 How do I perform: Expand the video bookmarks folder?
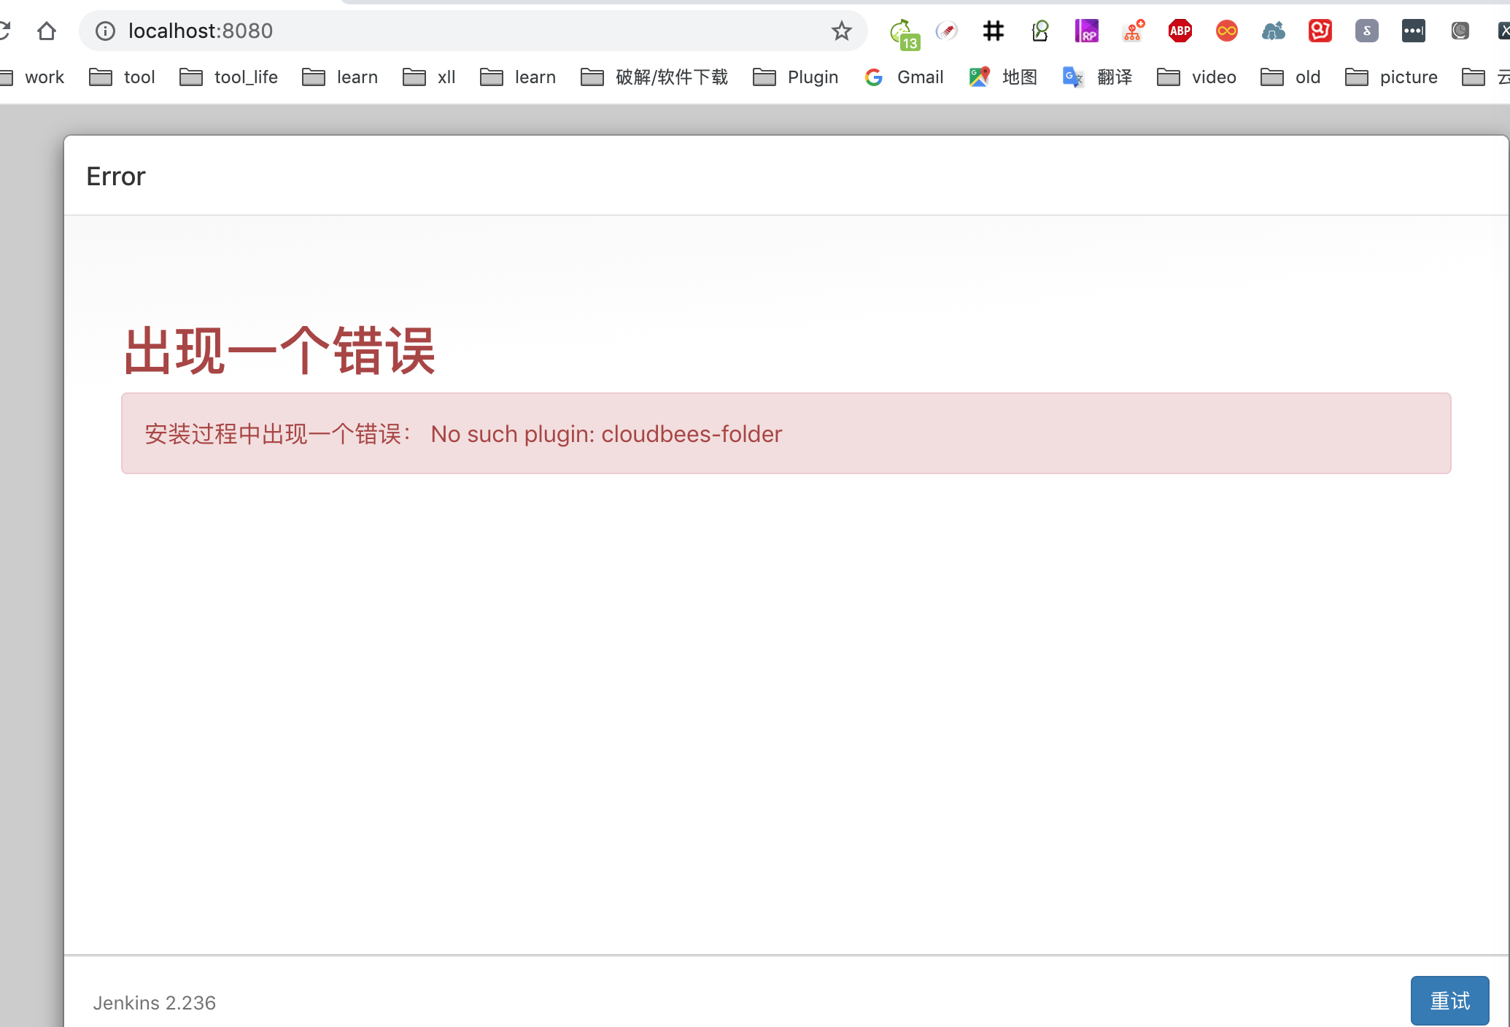(1197, 77)
